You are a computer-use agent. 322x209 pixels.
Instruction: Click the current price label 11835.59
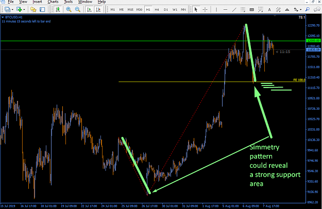pyautogui.click(x=313, y=50)
